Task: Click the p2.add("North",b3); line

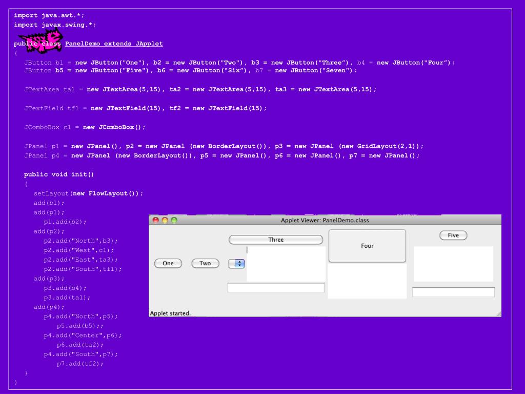Action: (x=80, y=241)
